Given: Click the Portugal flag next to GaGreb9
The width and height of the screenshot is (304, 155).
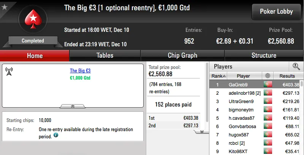Looking at the screenshot, I should click(268, 85).
